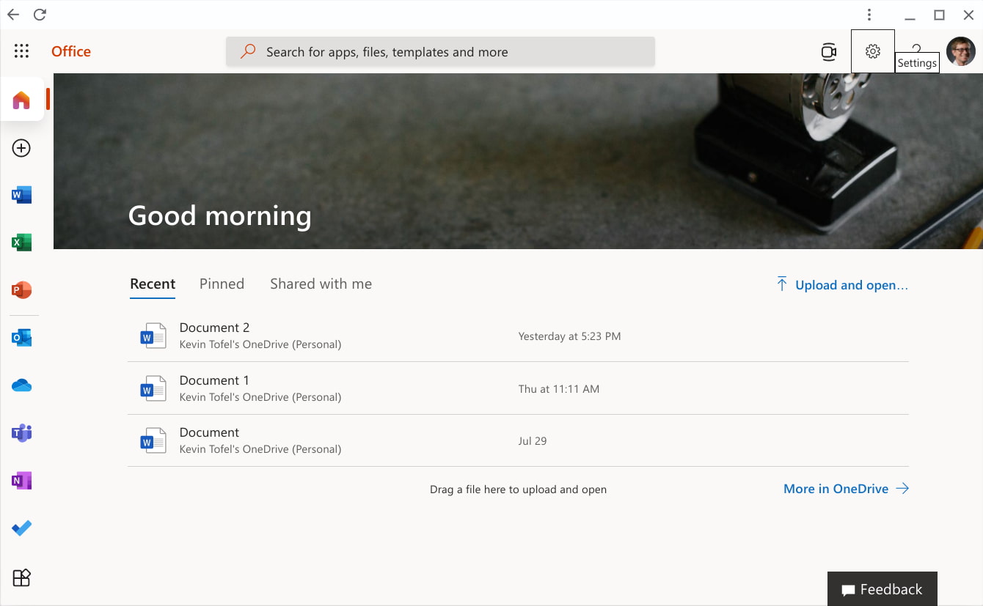Click the Meet Now camera icon
This screenshot has width=983, height=606.
[x=828, y=51]
